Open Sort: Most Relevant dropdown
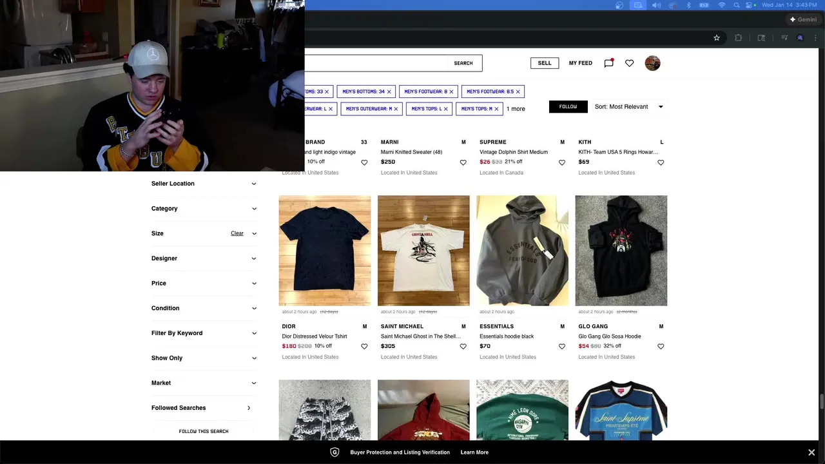The image size is (825, 464). click(x=628, y=107)
